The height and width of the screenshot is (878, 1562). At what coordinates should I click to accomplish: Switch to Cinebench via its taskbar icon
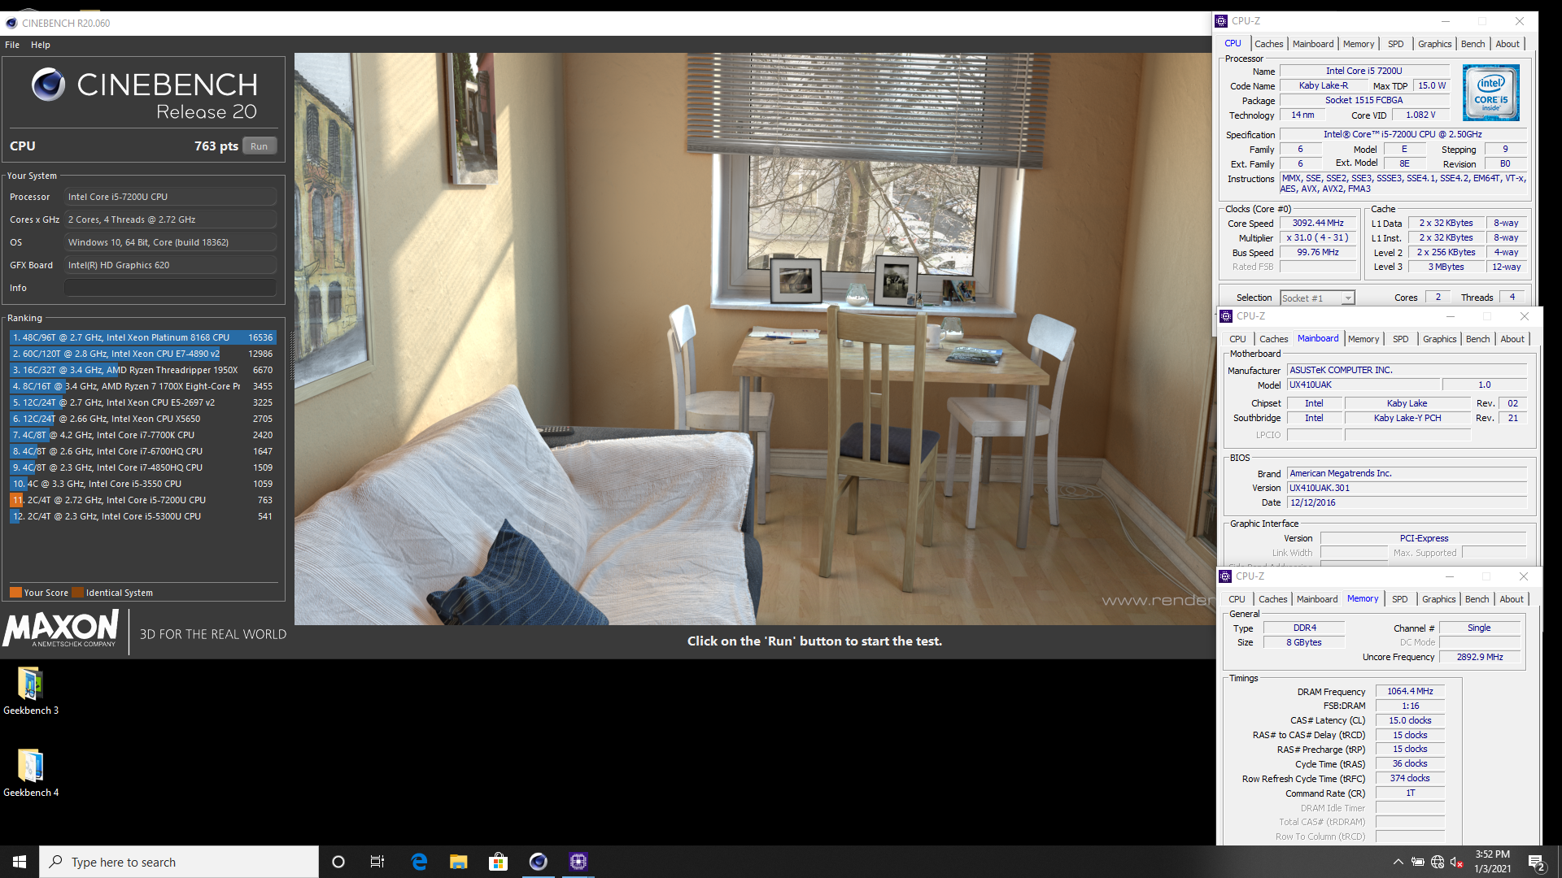[538, 862]
